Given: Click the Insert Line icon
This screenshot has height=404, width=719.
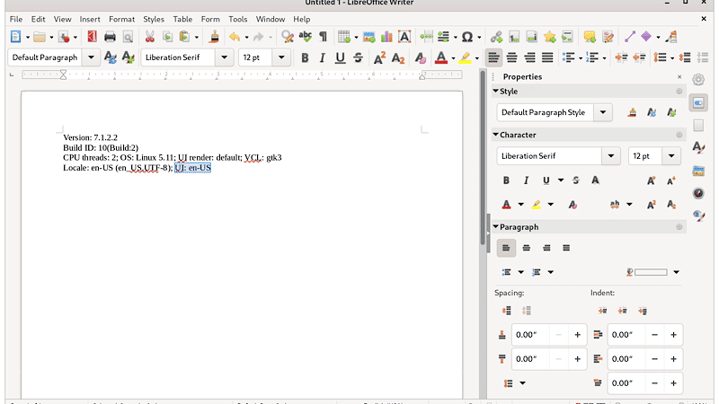Looking at the screenshot, I should pyautogui.click(x=630, y=37).
